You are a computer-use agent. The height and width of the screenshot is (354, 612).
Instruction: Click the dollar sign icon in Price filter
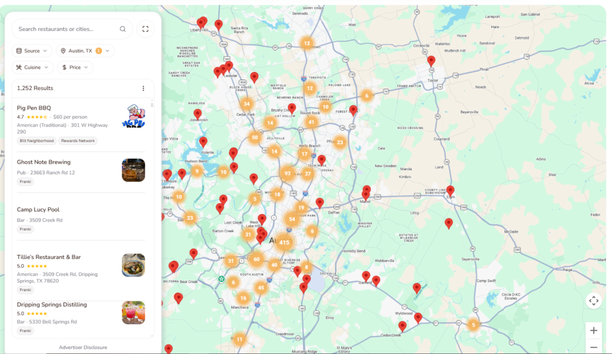(65, 67)
